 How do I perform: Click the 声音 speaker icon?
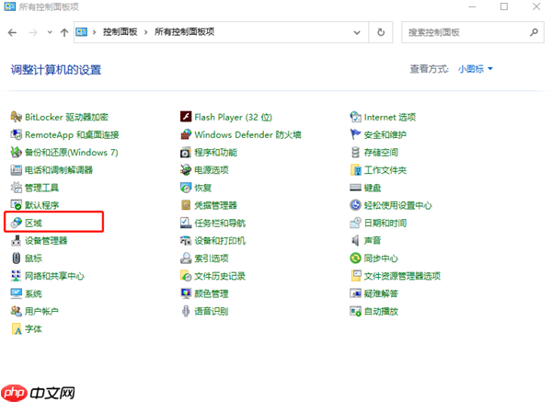tap(355, 240)
